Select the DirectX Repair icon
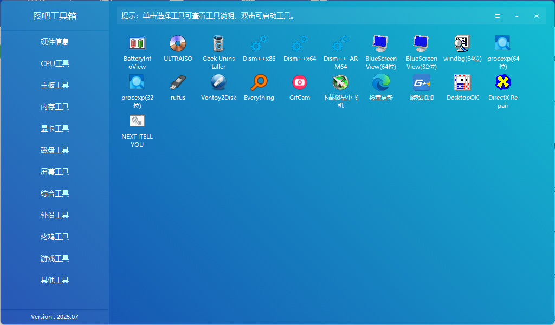Image resolution: width=555 pixels, height=325 pixels. [x=503, y=83]
